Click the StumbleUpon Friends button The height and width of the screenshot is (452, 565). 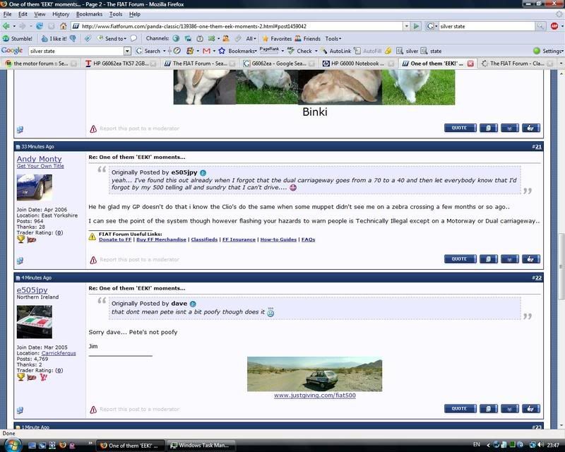point(307,39)
